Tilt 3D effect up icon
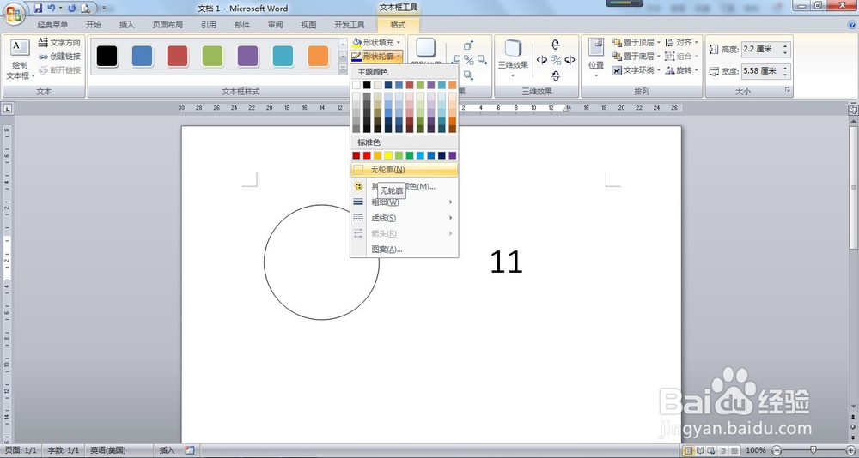This screenshot has height=458, width=859. click(x=556, y=45)
